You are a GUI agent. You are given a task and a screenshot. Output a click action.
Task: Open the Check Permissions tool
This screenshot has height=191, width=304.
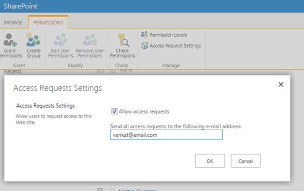pos(122,40)
